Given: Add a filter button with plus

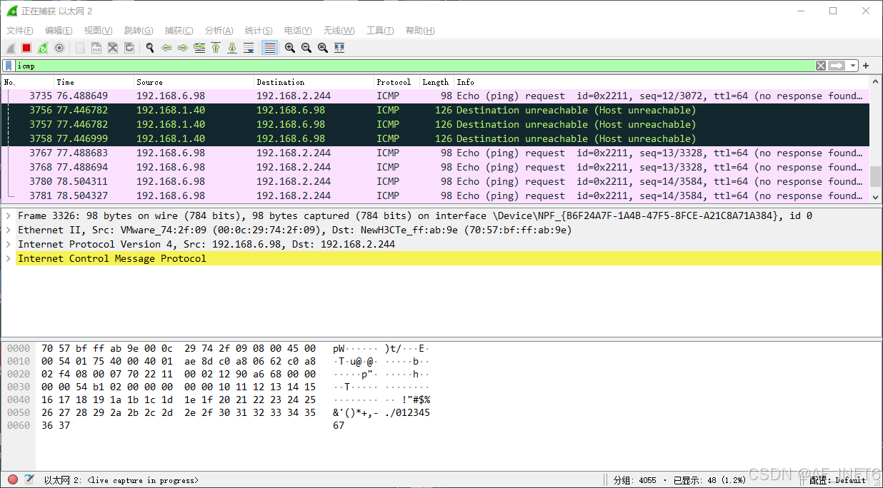Looking at the screenshot, I should tap(866, 66).
